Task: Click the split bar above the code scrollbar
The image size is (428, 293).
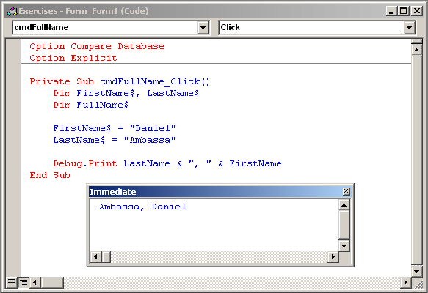Action: pyautogui.click(x=416, y=42)
